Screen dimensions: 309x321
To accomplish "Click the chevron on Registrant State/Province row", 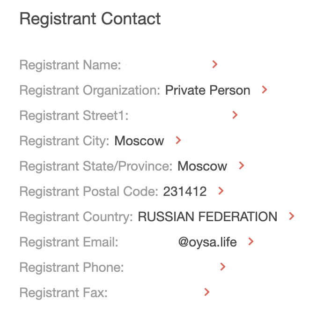I will click(x=242, y=166).
